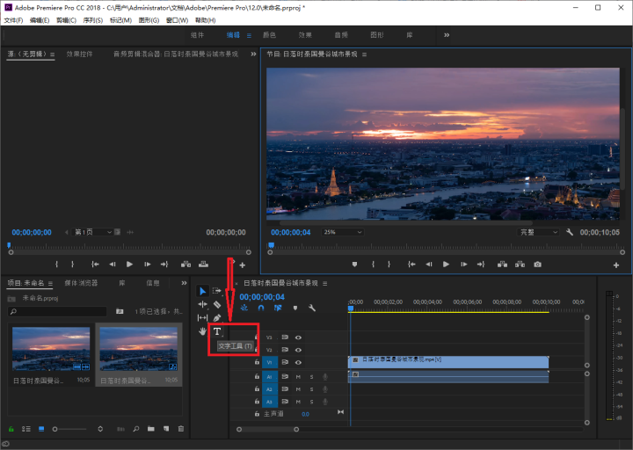This screenshot has width=633, height=450.
Task: Click Lift button in Program monitor
Action: [x=502, y=265]
